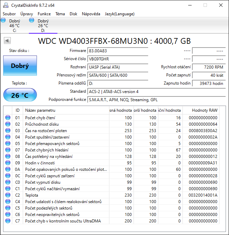Click status orb for attribute 0A row
This screenshot has width=229, height=235.
tap(8, 169)
